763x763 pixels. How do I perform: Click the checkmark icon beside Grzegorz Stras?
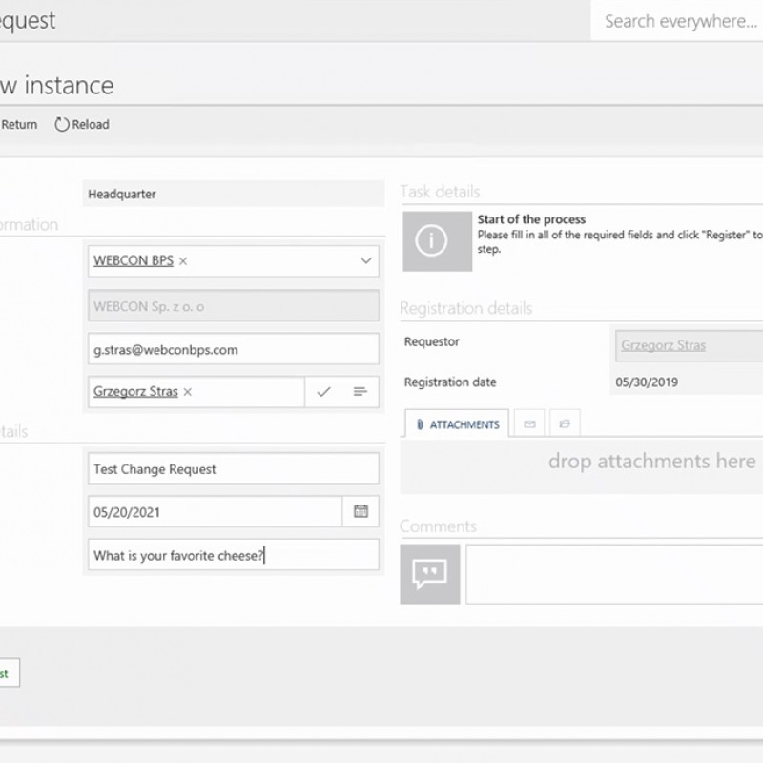point(323,392)
